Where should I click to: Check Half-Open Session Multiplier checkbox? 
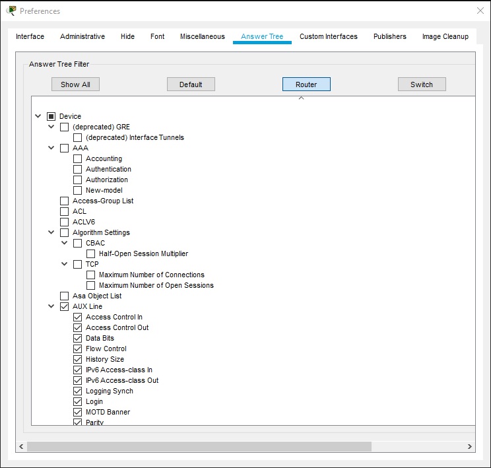tap(90, 253)
